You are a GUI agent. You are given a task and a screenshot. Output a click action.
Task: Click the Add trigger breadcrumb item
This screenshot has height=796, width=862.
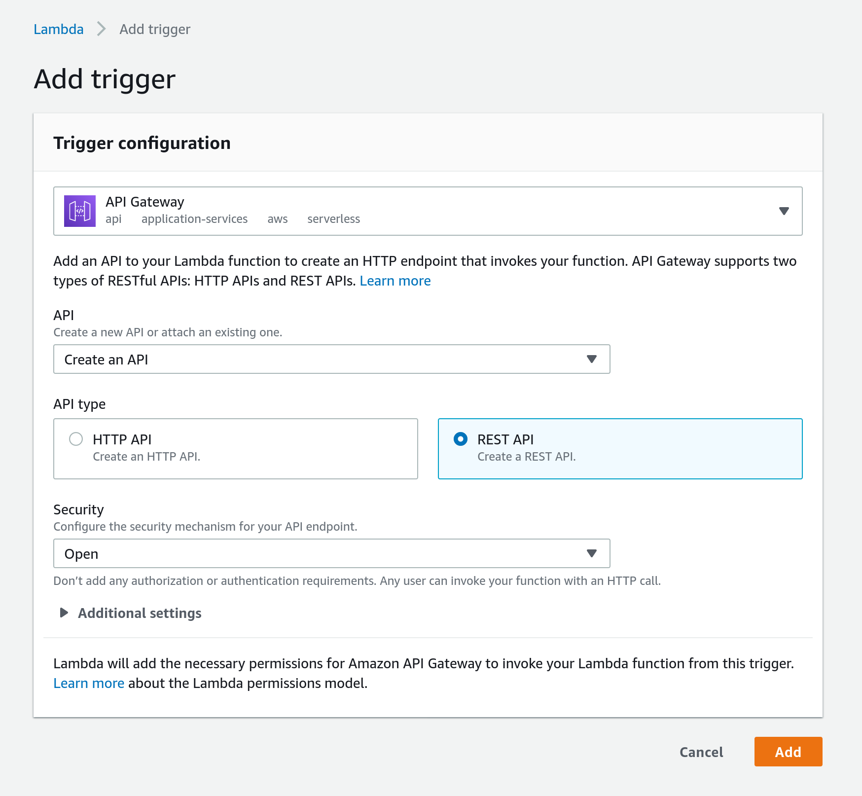coord(155,29)
